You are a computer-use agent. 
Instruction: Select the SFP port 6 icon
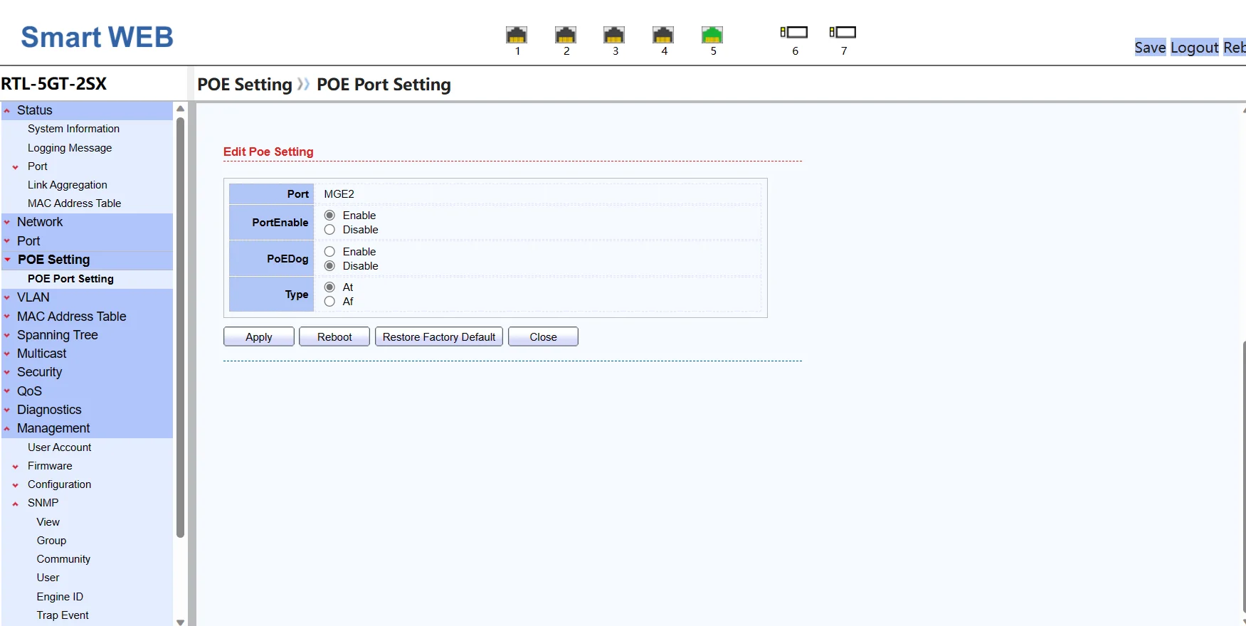coord(793,33)
